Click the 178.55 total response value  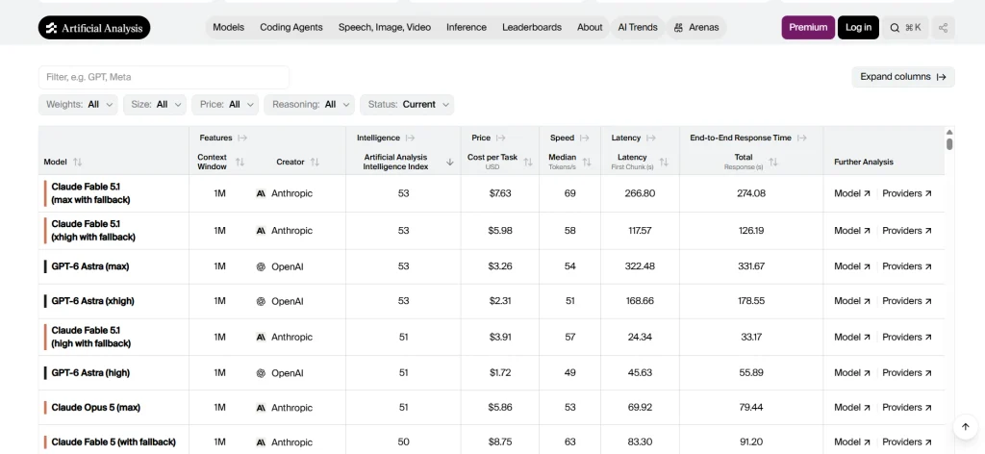point(751,301)
